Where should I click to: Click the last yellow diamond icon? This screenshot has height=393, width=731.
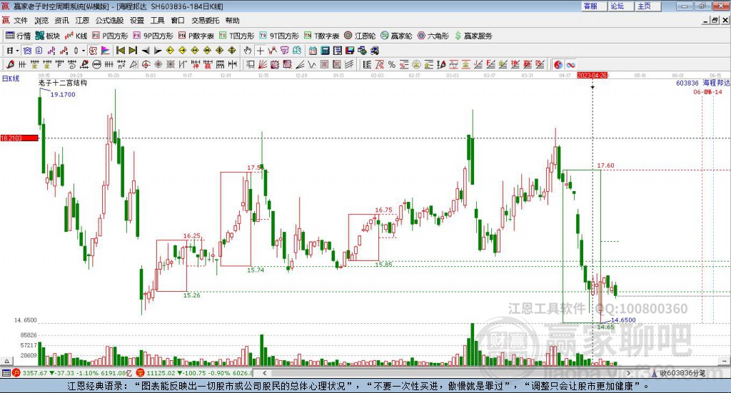[x=232, y=51]
